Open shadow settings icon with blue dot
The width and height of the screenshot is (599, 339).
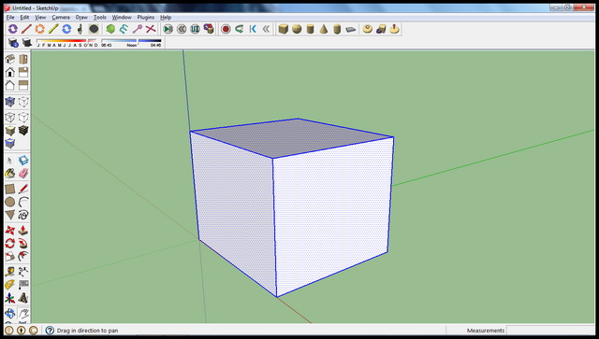(13, 42)
